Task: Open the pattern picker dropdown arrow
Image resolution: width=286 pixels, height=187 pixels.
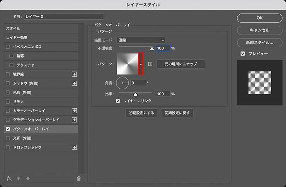Action: (141, 64)
